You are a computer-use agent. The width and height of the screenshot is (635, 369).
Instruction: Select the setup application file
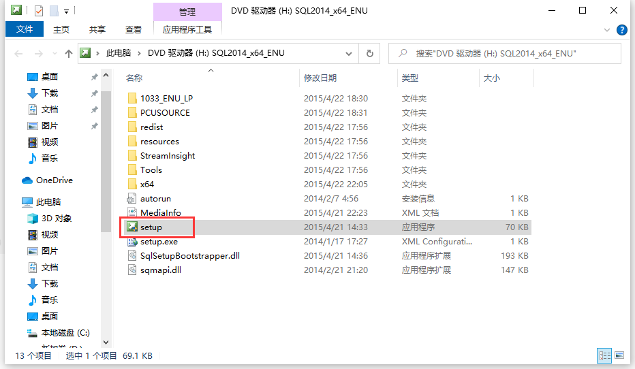pyautogui.click(x=151, y=227)
